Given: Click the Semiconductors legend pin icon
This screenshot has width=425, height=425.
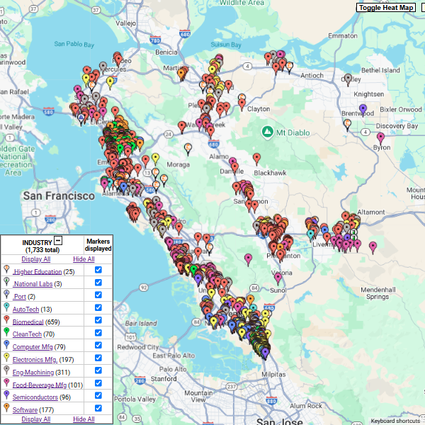Looking at the screenshot, I should 6,395.
